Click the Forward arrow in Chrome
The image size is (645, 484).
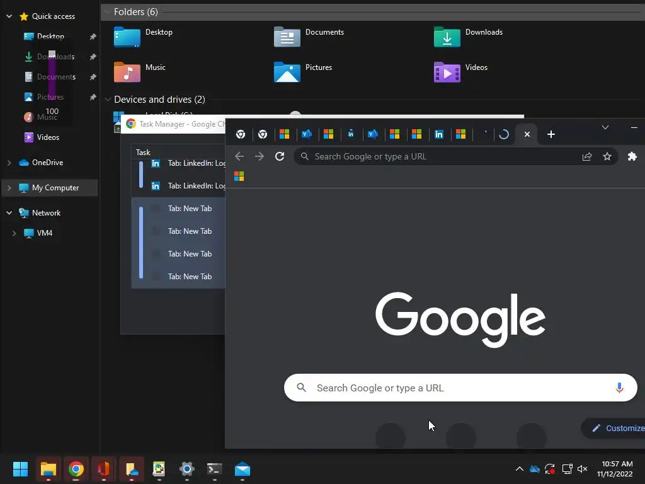pos(259,156)
